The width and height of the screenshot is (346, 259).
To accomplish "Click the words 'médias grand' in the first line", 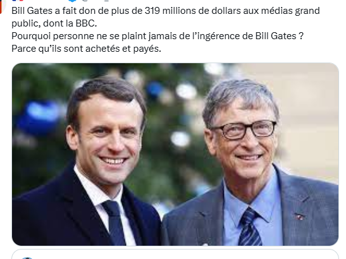I will click(x=290, y=11).
